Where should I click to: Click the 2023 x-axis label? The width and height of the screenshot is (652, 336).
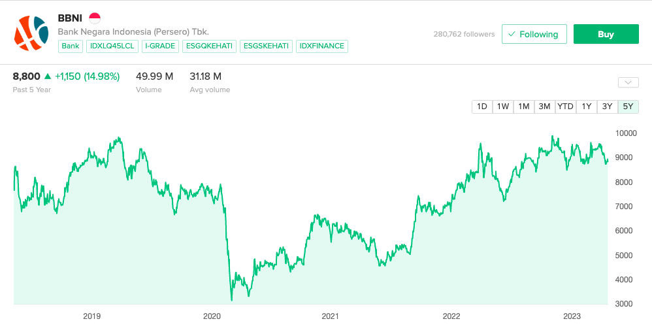[572, 316]
